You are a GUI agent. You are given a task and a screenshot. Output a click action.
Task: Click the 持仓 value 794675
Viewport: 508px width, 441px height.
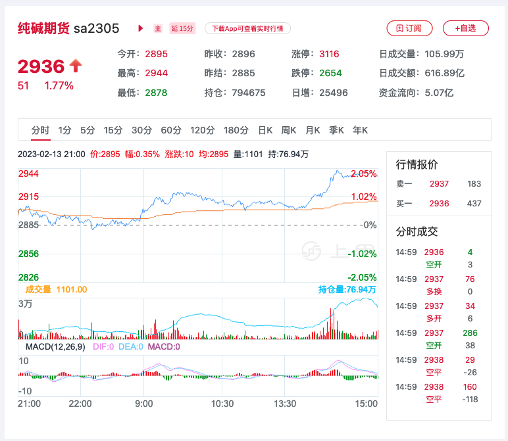coord(249,93)
